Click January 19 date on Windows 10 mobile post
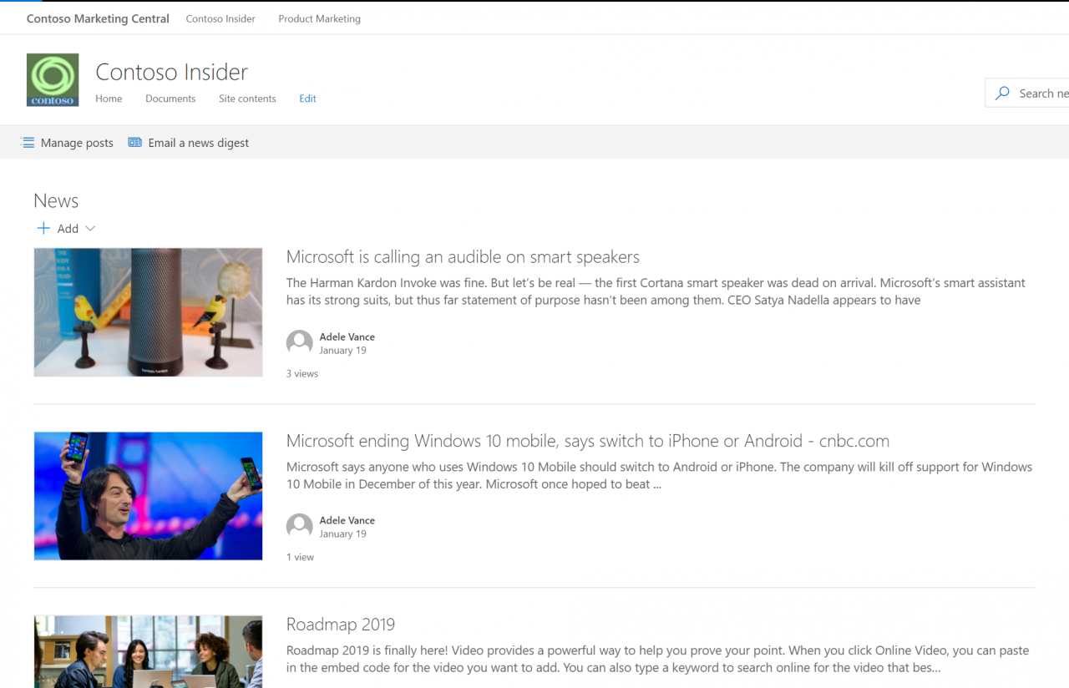The image size is (1069, 688). point(343,534)
